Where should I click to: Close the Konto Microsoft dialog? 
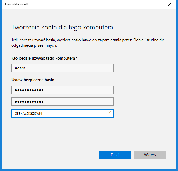pos(170,4)
